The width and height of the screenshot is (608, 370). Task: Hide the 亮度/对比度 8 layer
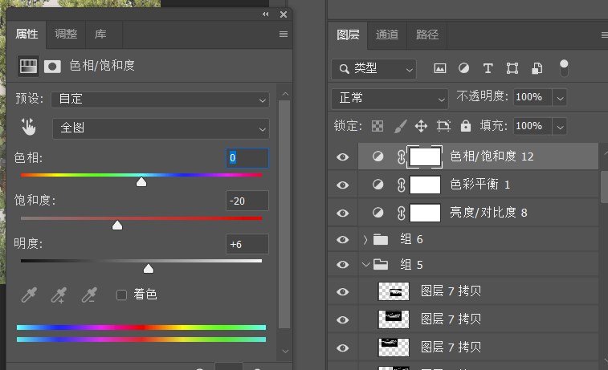point(342,213)
